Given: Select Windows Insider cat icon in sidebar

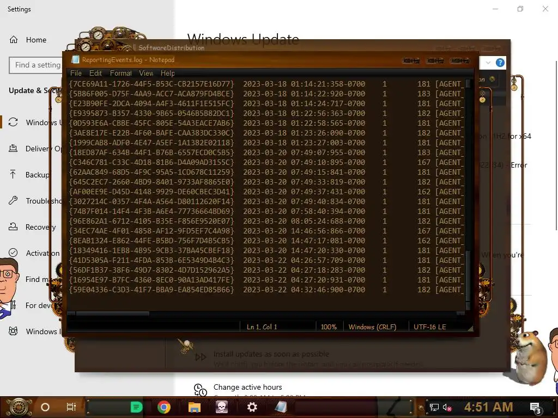Looking at the screenshot, I should pyautogui.click(x=13, y=331).
